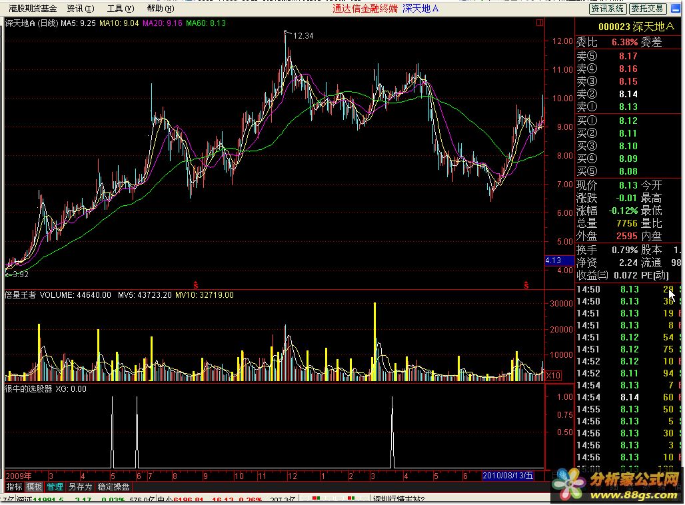Click the 2010/08/13/五 date label
This screenshot has width=685, height=505.
point(507,476)
